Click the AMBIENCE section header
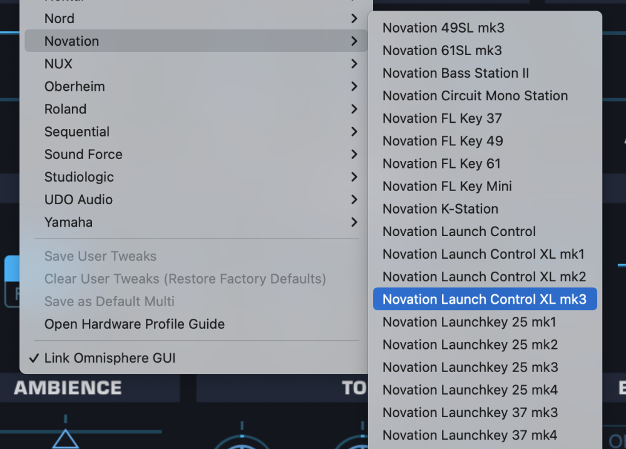 [68, 388]
